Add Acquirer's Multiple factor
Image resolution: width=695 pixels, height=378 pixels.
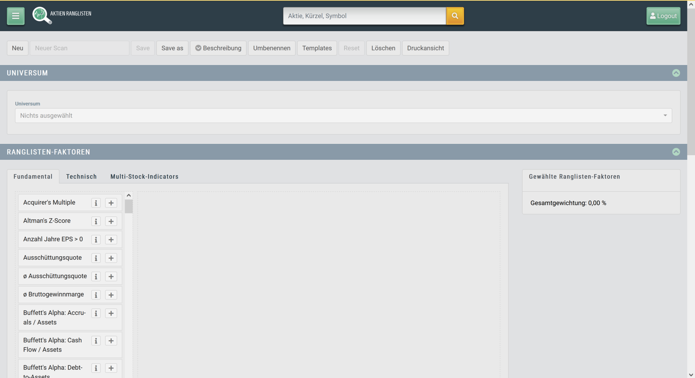[111, 203]
